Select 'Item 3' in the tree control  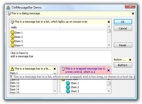75,91
